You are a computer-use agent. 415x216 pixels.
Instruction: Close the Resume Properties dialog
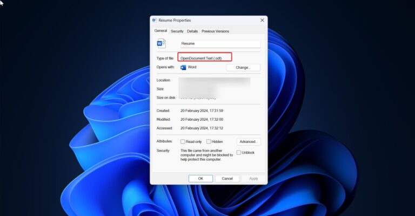pyautogui.click(x=262, y=20)
